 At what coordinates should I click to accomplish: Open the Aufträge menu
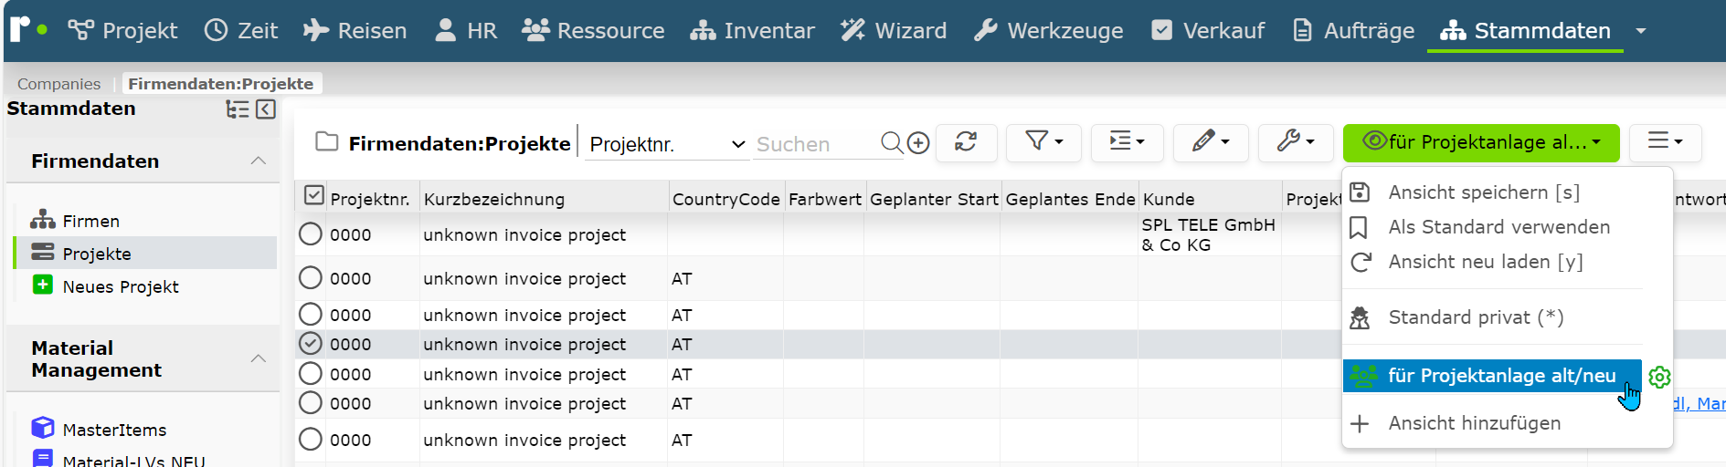click(x=1354, y=30)
